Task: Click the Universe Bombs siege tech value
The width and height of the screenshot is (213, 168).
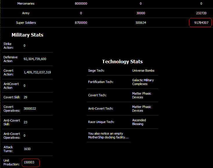Action: point(143,71)
